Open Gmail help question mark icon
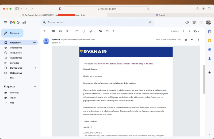This screenshot has width=214, height=139. 187,22
